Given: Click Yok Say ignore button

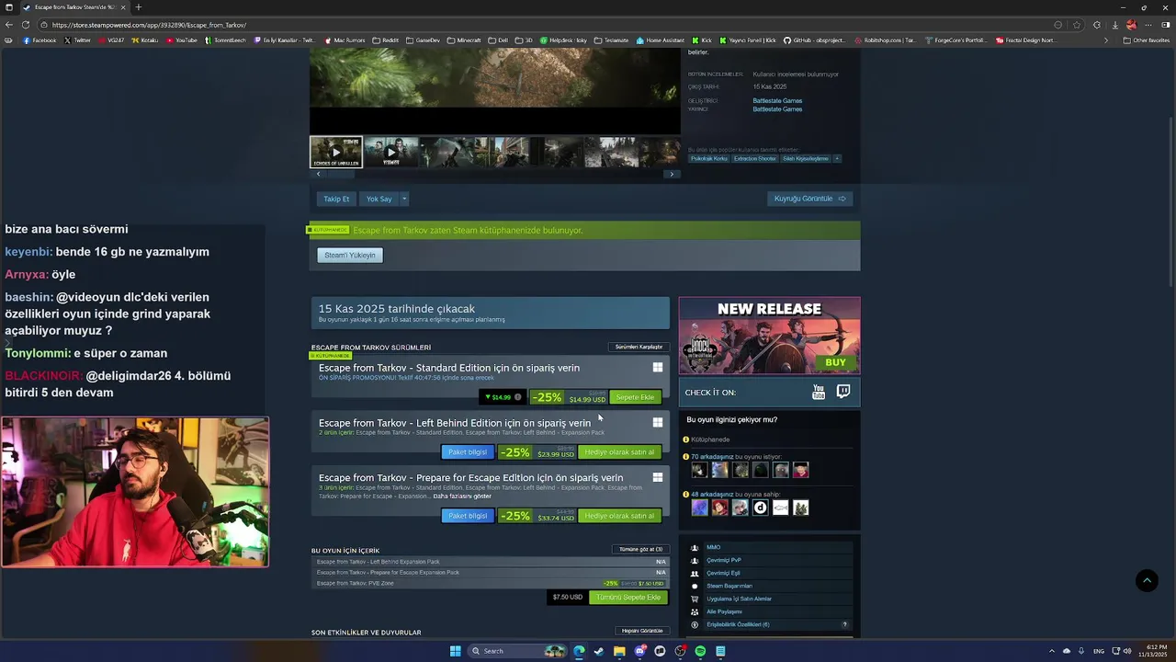Looking at the screenshot, I should (x=379, y=199).
